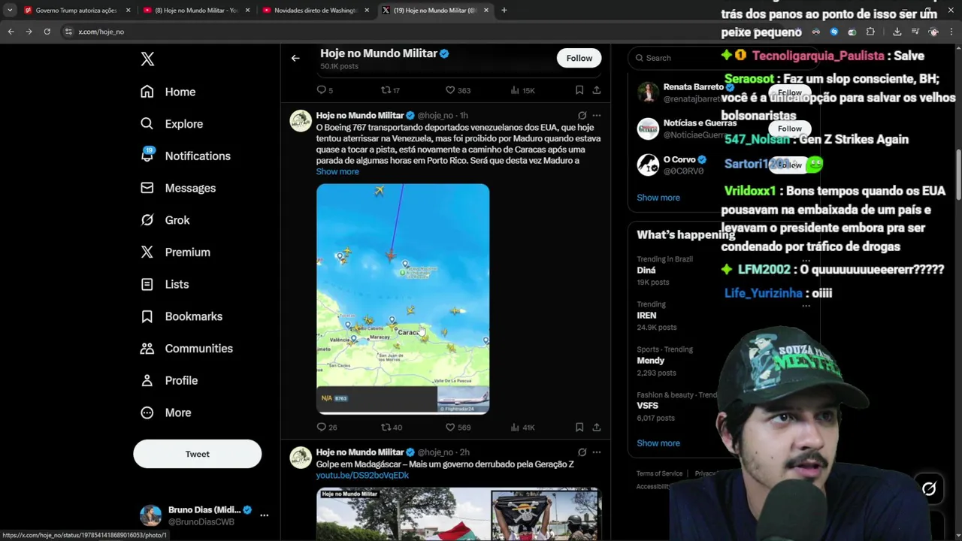Switch to Novidades direto de Washington tab
The height and width of the screenshot is (541, 962).
(314, 11)
